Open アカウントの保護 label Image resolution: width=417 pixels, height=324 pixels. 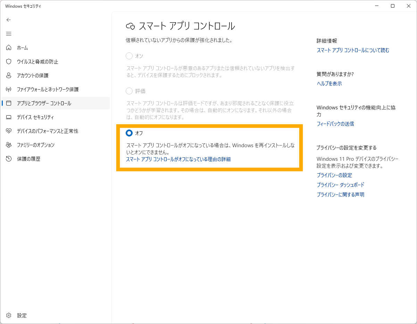point(33,75)
